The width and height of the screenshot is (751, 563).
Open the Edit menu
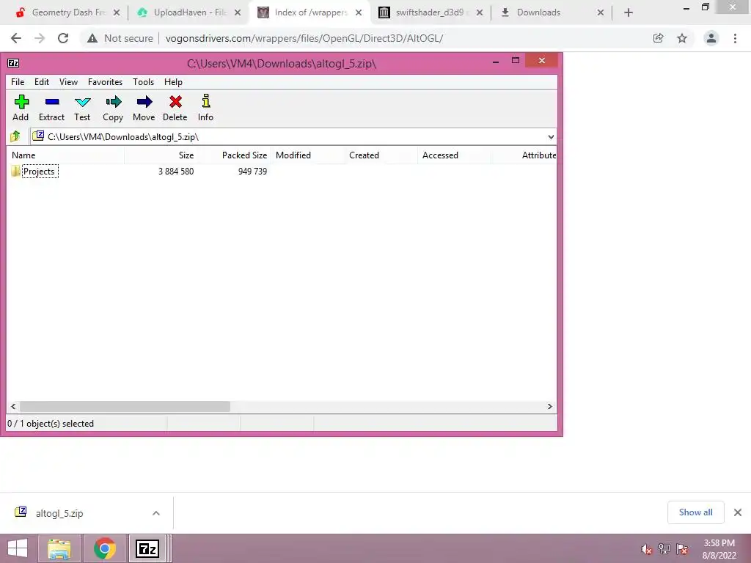[x=42, y=82]
